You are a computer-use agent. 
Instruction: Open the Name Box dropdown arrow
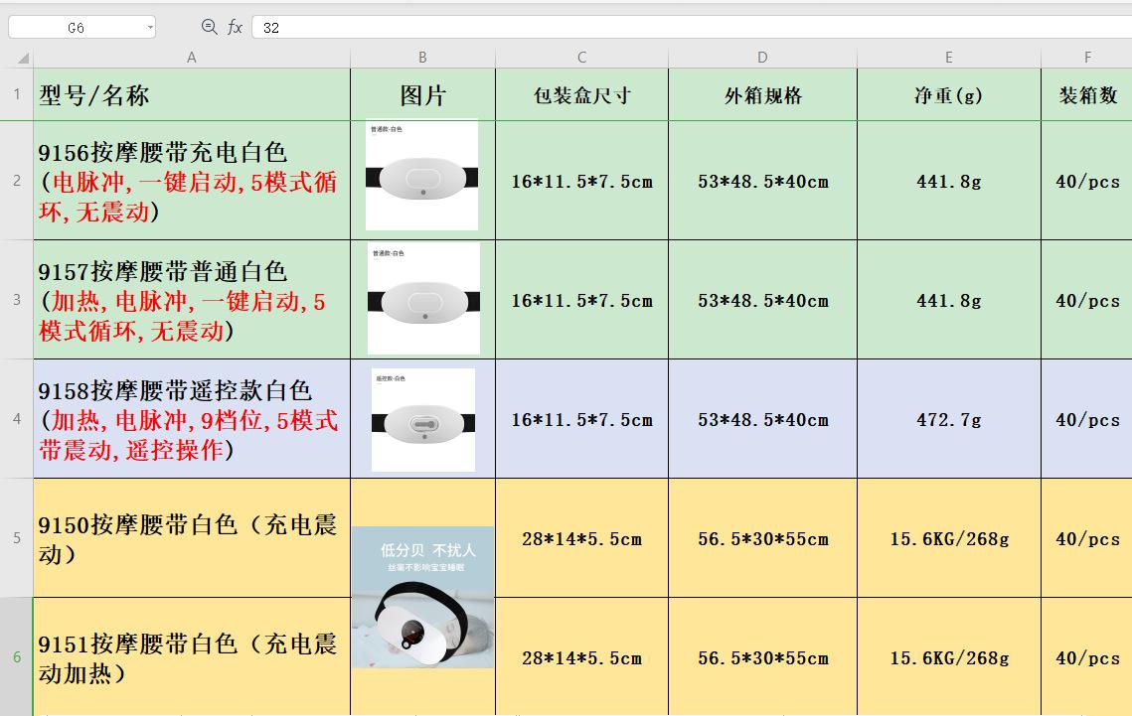(x=150, y=28)
